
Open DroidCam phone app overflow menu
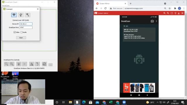(x=156, y=21)
